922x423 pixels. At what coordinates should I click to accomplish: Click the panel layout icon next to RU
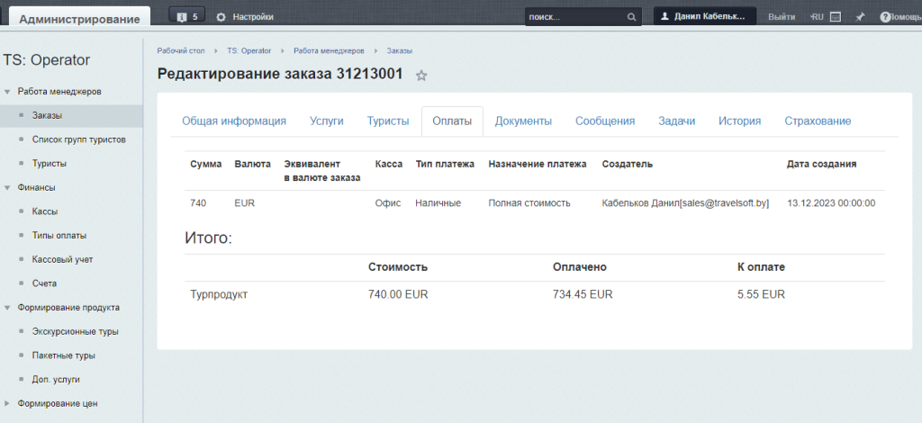[x=835, y=17]
